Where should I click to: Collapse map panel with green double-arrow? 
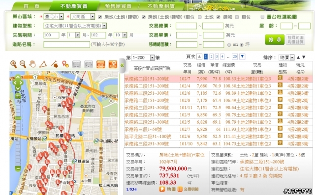[123, 65]
